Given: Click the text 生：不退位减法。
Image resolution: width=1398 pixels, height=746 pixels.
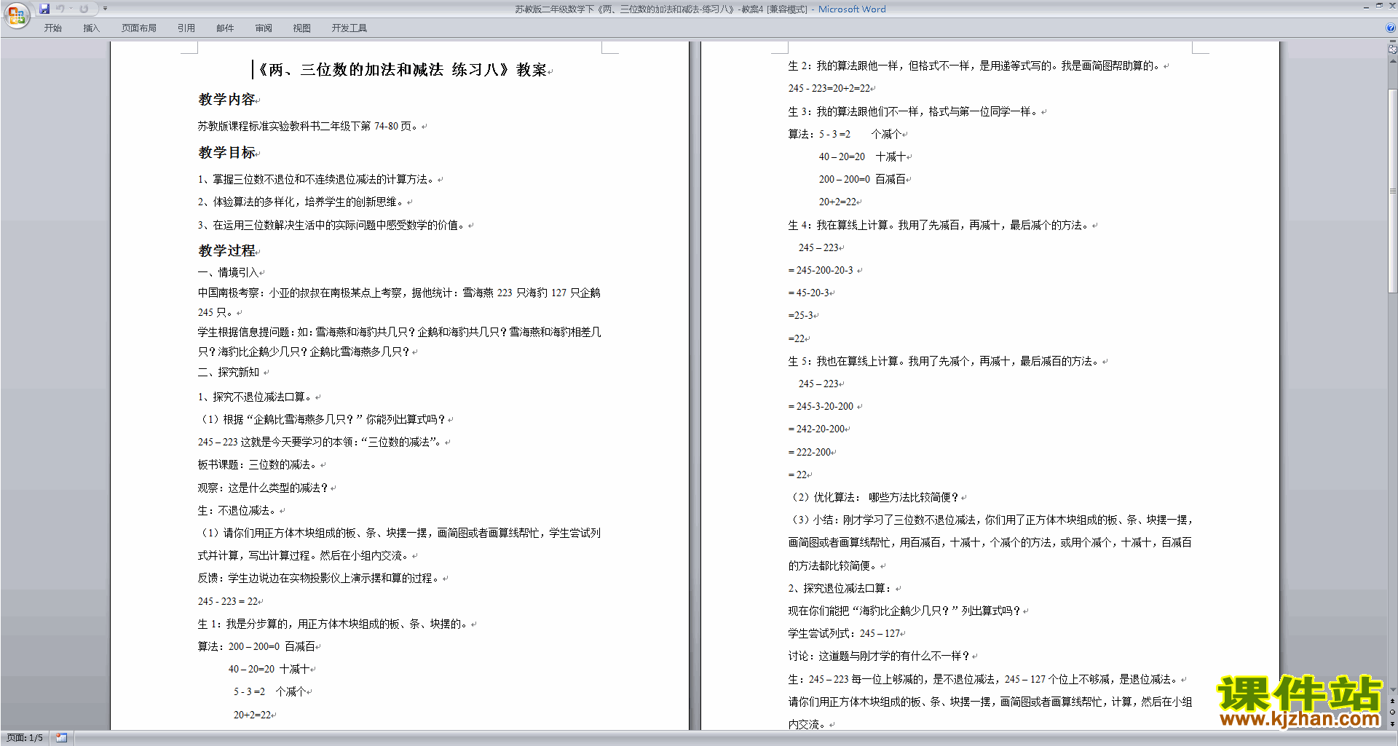Looking at the screenshot, I should [238, 511].
